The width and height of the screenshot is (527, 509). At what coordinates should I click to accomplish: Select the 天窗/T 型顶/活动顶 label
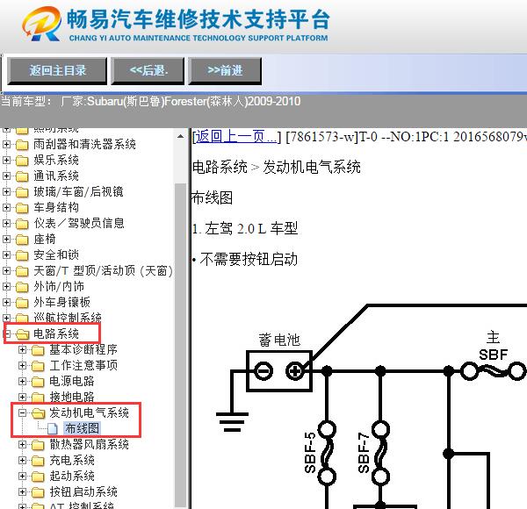click(103, 270)
